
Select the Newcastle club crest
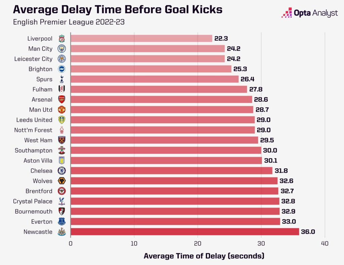(62, 232)
